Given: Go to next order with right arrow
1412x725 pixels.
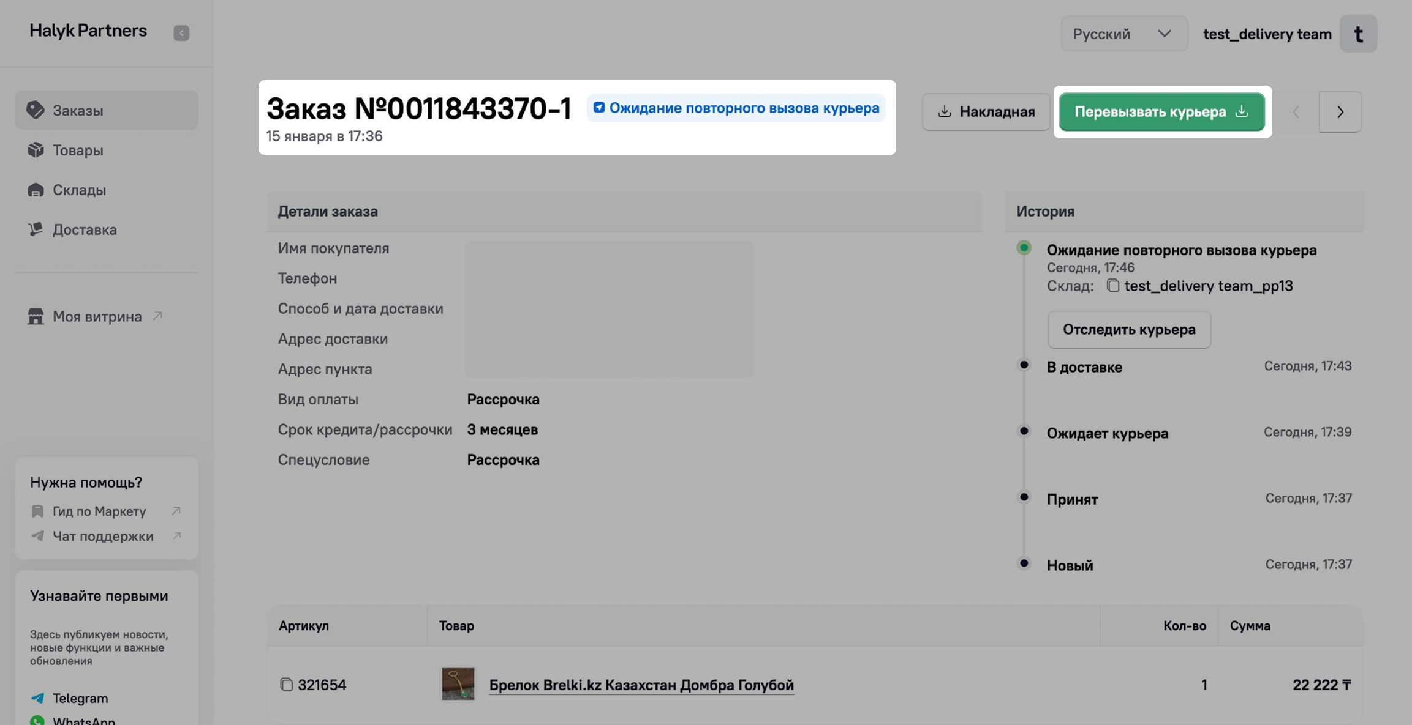Looking at the screenshot, I should pos(1340,112).
